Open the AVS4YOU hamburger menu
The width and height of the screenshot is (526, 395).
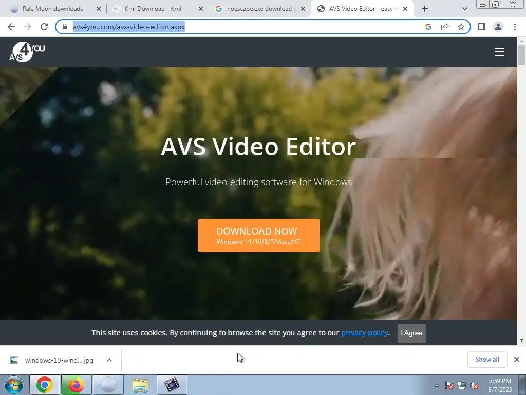click(x=499, y=52)
